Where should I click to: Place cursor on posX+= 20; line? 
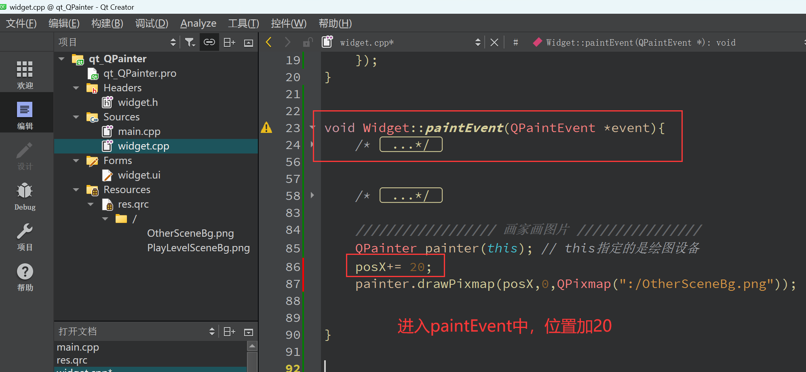(393, 267)
